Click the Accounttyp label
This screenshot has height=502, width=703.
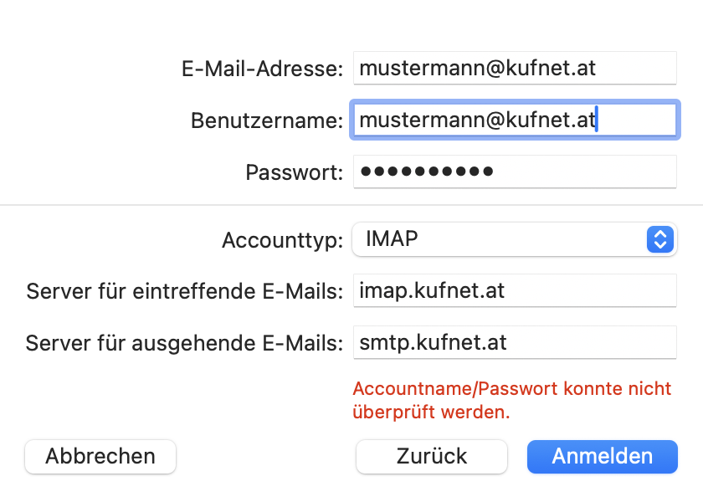pos(282,241)
